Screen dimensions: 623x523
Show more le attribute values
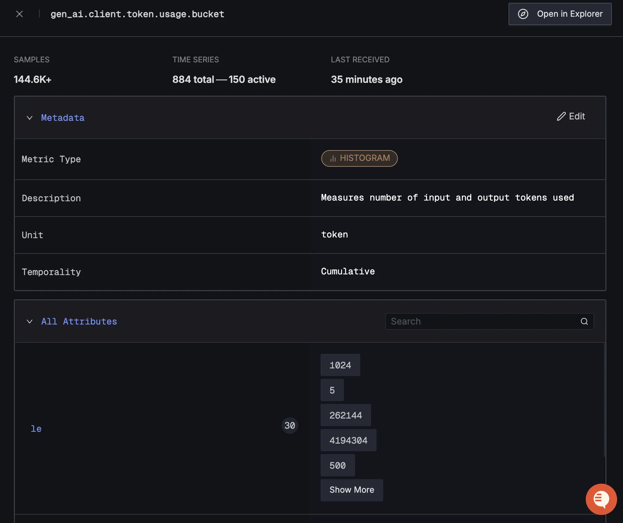click(352, 490)
